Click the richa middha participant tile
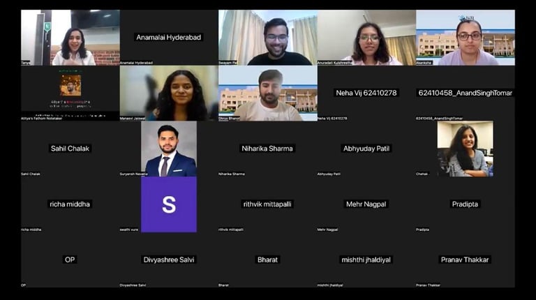Viewport: 536px width, 300px height. pos(70,204)
